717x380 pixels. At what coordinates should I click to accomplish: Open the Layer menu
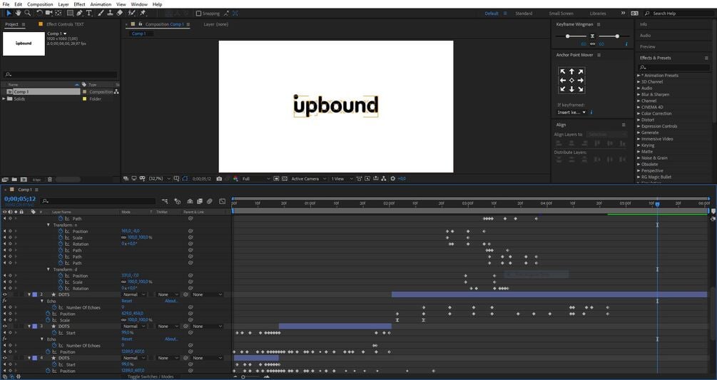(63, 4)
